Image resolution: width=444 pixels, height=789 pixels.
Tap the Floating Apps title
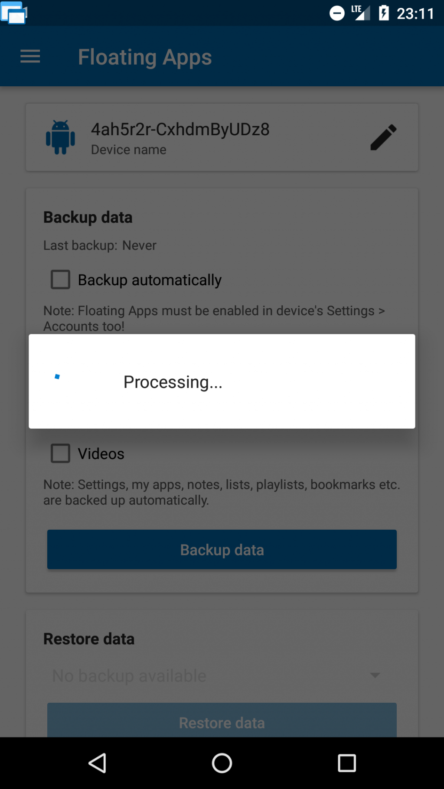145,57
